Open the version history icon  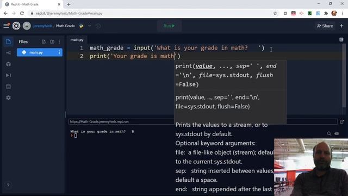(98, 26)
